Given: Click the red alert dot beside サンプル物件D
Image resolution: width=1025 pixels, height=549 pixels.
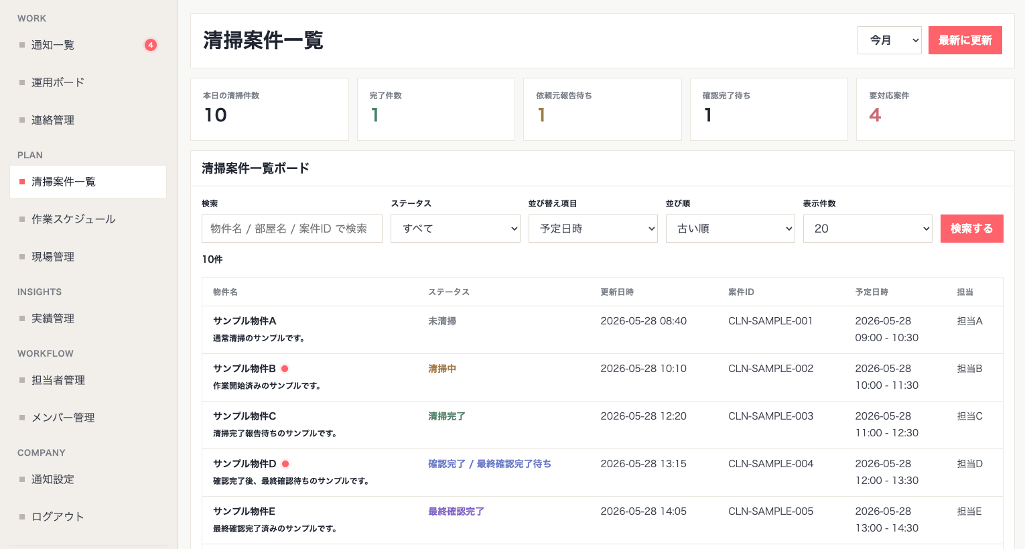Looking at the screenshot, I should pos(285,464).
